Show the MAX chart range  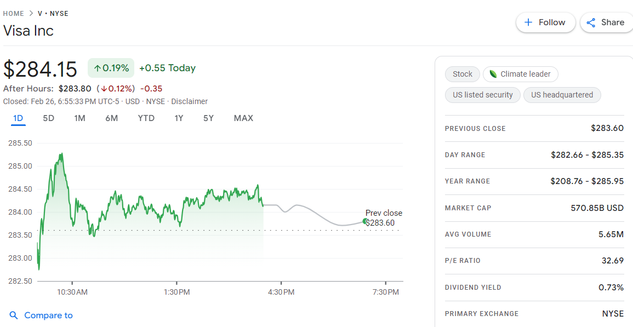pos(243,118)
